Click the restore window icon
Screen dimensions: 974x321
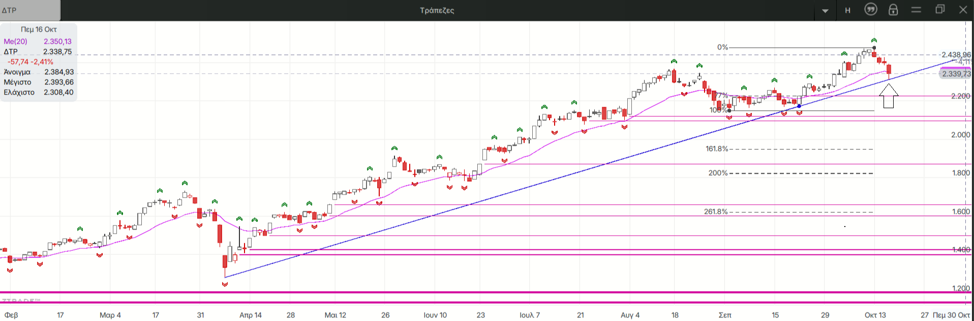tap(940, 10)
